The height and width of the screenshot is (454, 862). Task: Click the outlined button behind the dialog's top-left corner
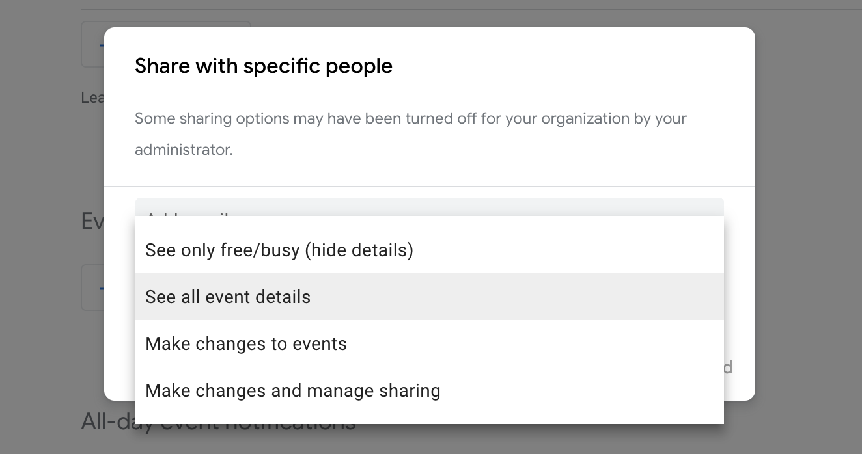(x=92, y=44)
